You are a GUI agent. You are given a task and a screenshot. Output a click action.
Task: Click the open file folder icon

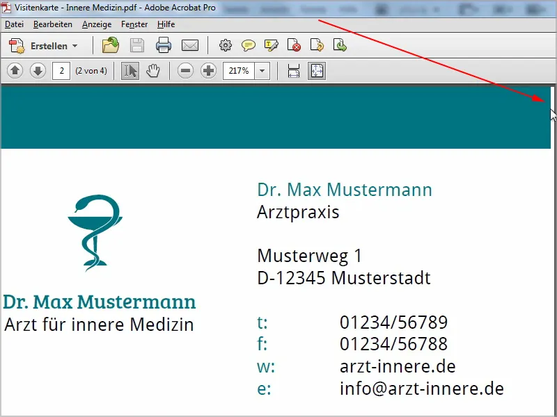(111, 45)
